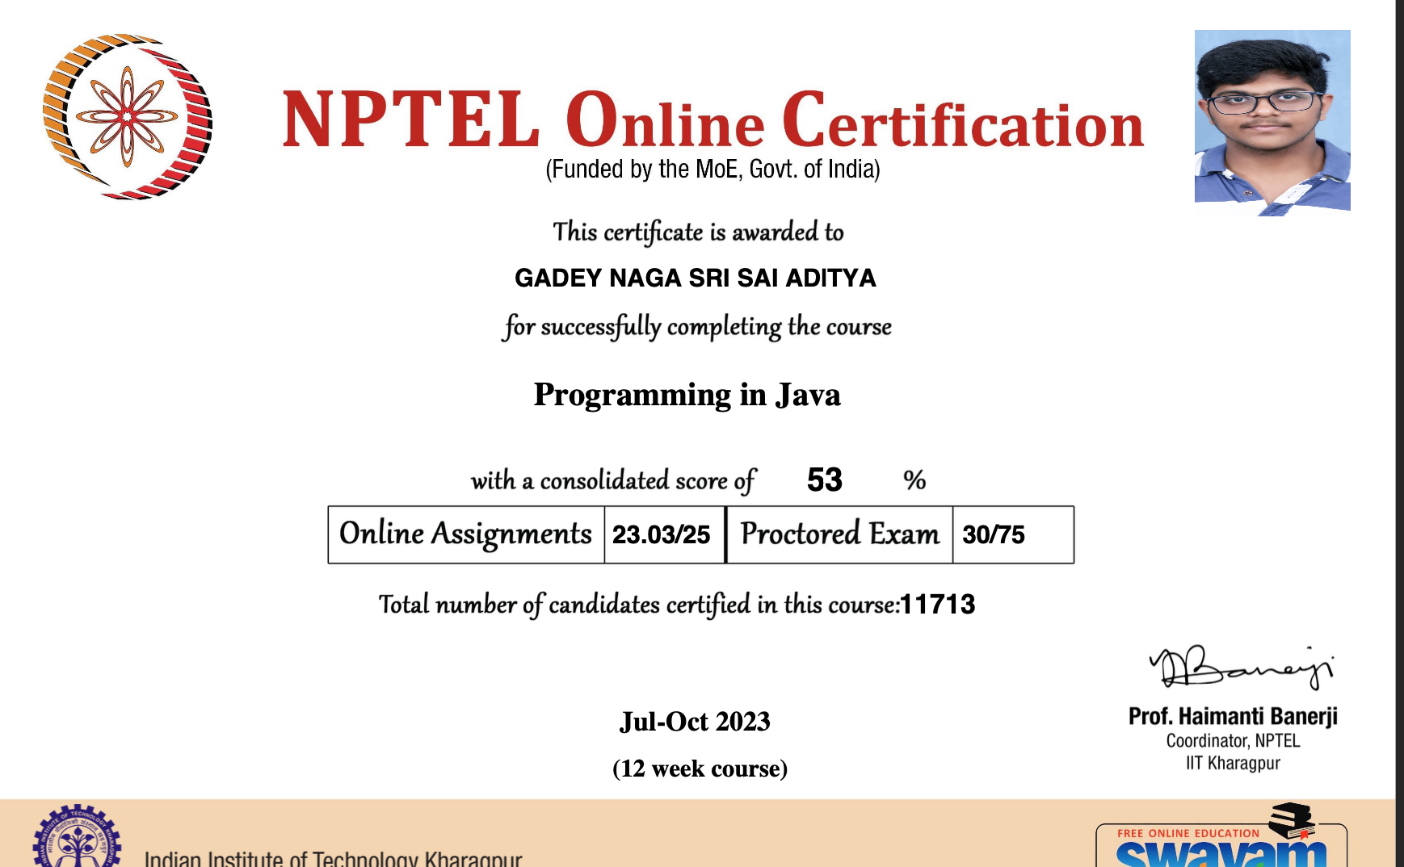Click "This certificate is awarded to" line

coord(698,232)
